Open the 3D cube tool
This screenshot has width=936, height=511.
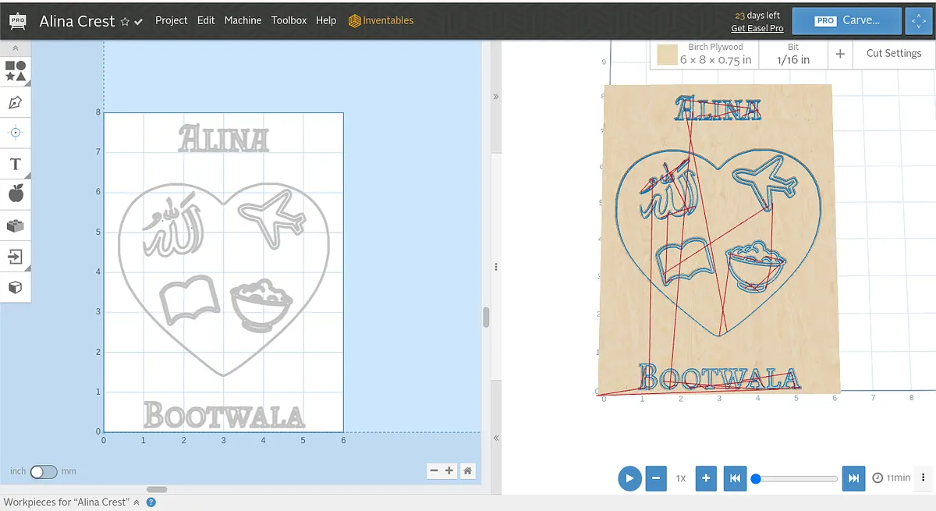click(x=16, y=287)
